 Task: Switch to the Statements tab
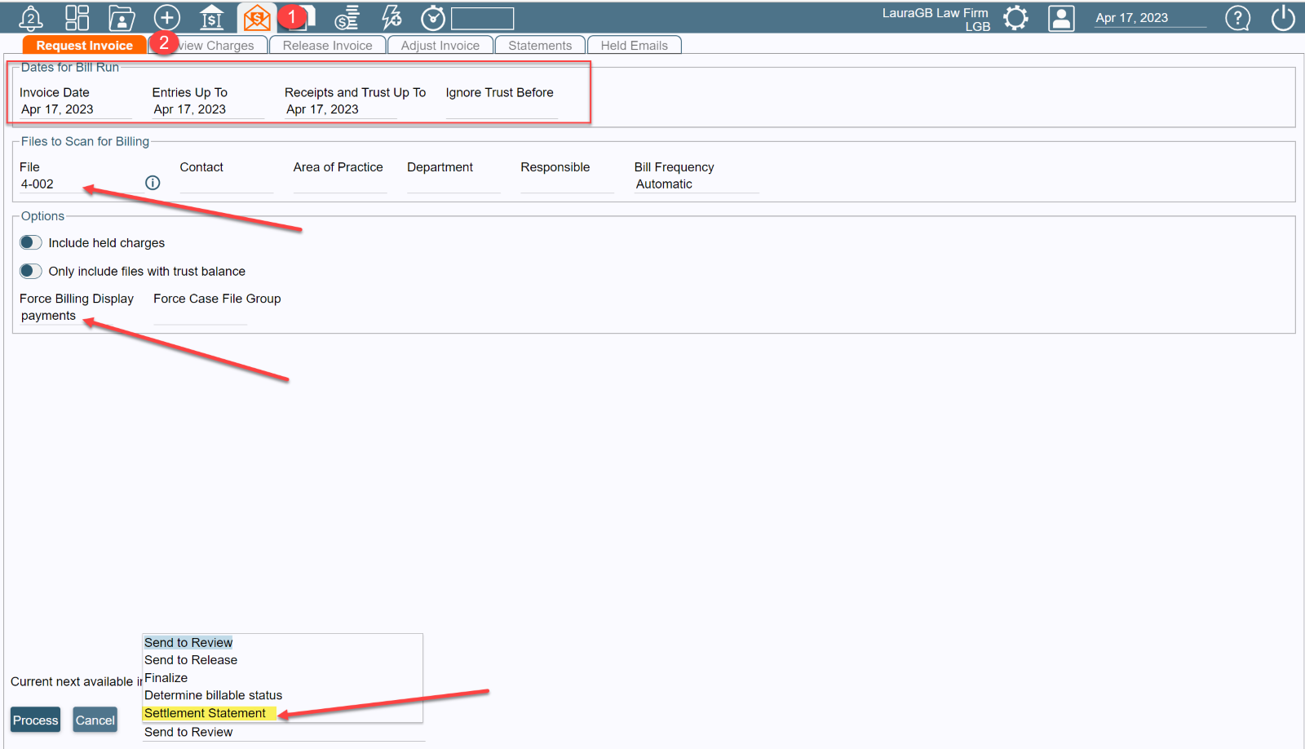540,45
